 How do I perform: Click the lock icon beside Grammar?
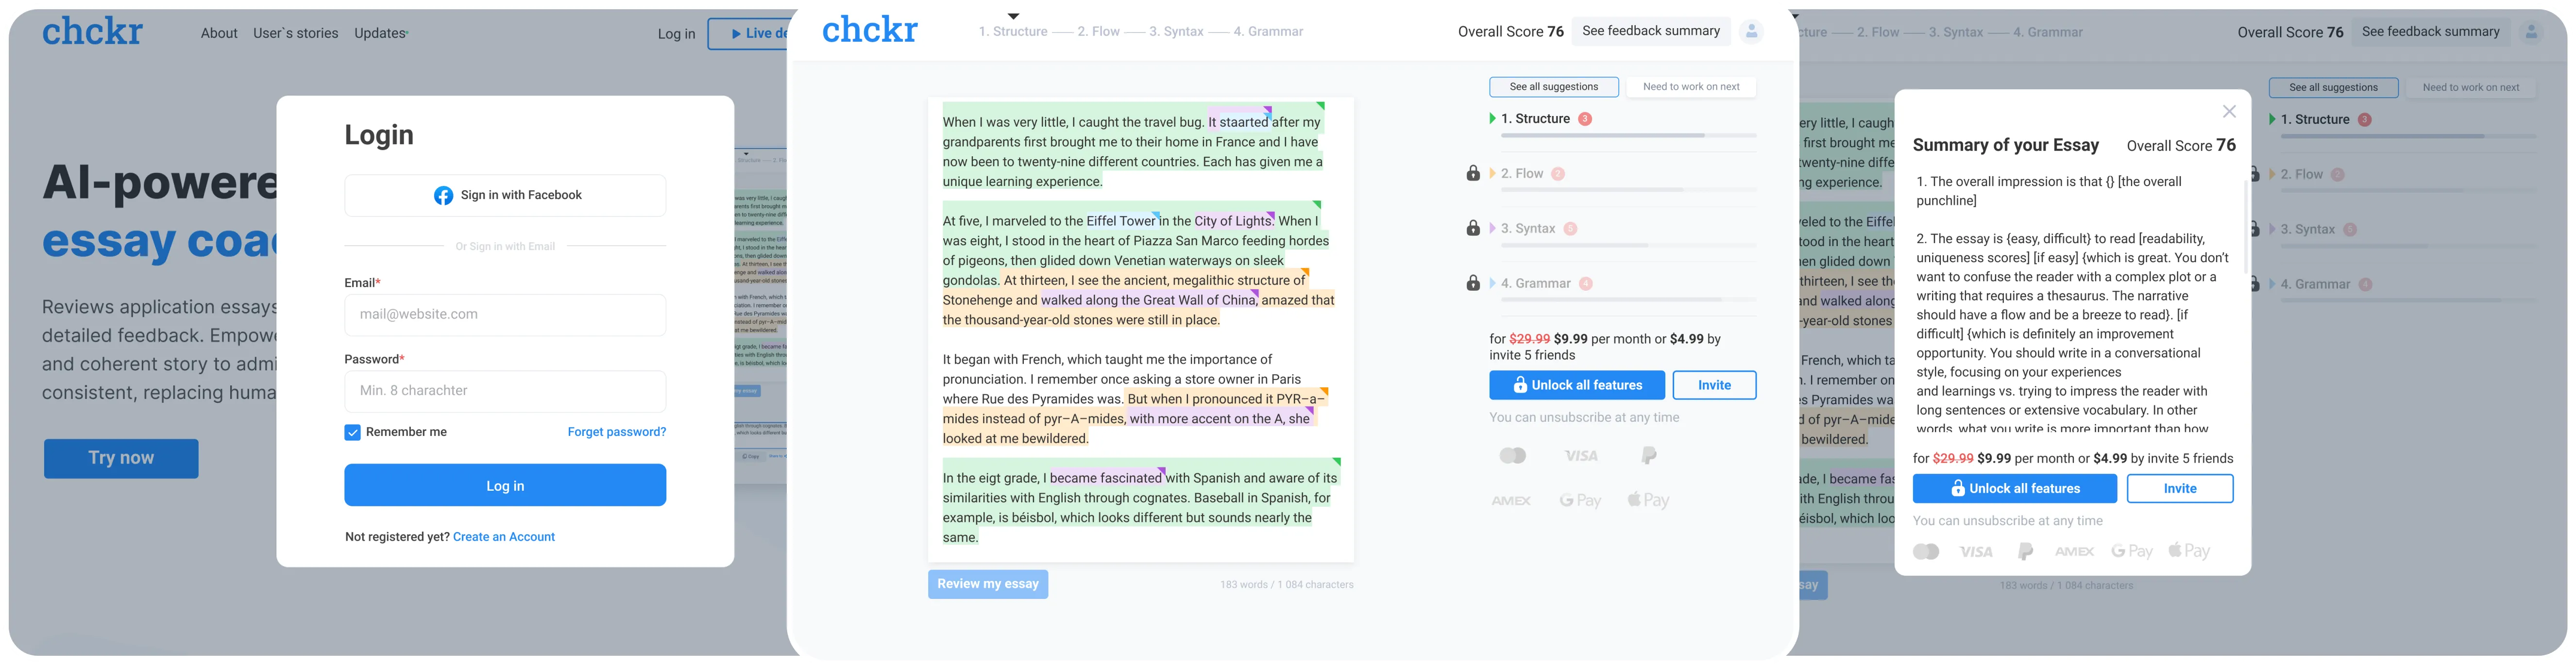tap(1473, 284)
